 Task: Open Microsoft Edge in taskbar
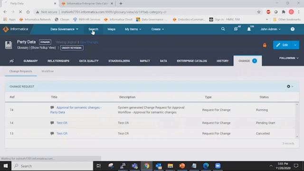[x=206, y=166]
